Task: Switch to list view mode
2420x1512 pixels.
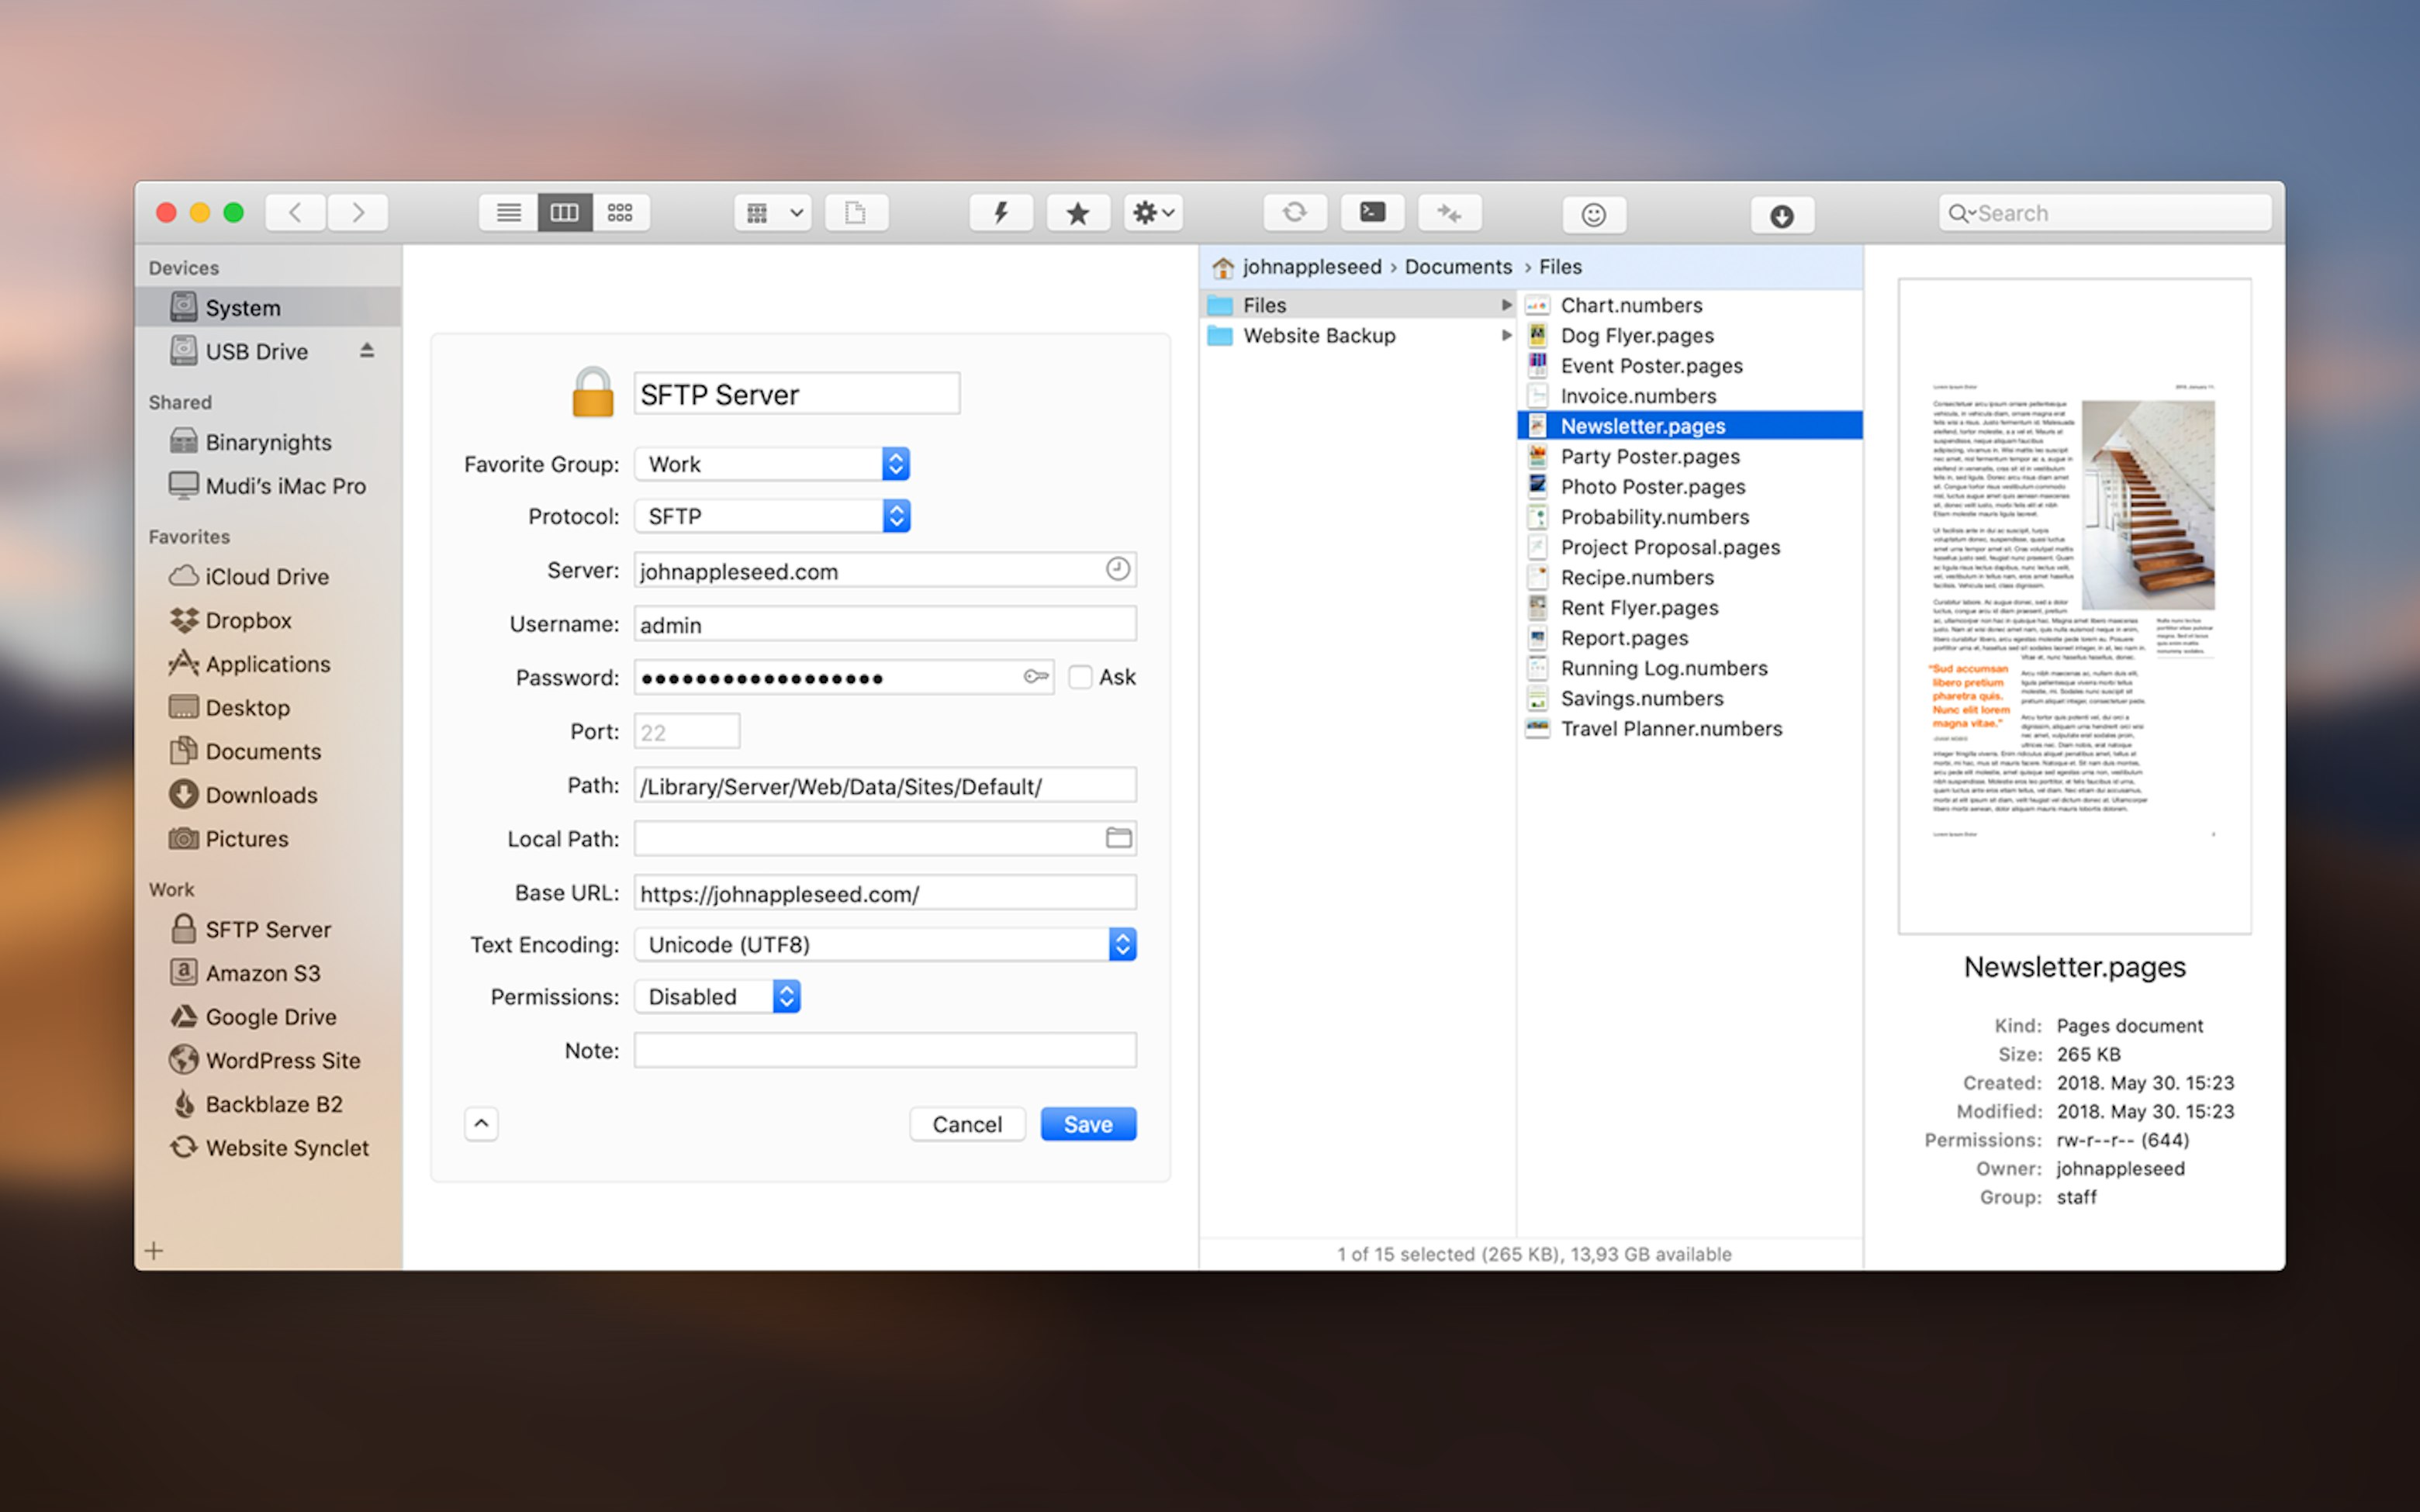Action: coord(508,212)
